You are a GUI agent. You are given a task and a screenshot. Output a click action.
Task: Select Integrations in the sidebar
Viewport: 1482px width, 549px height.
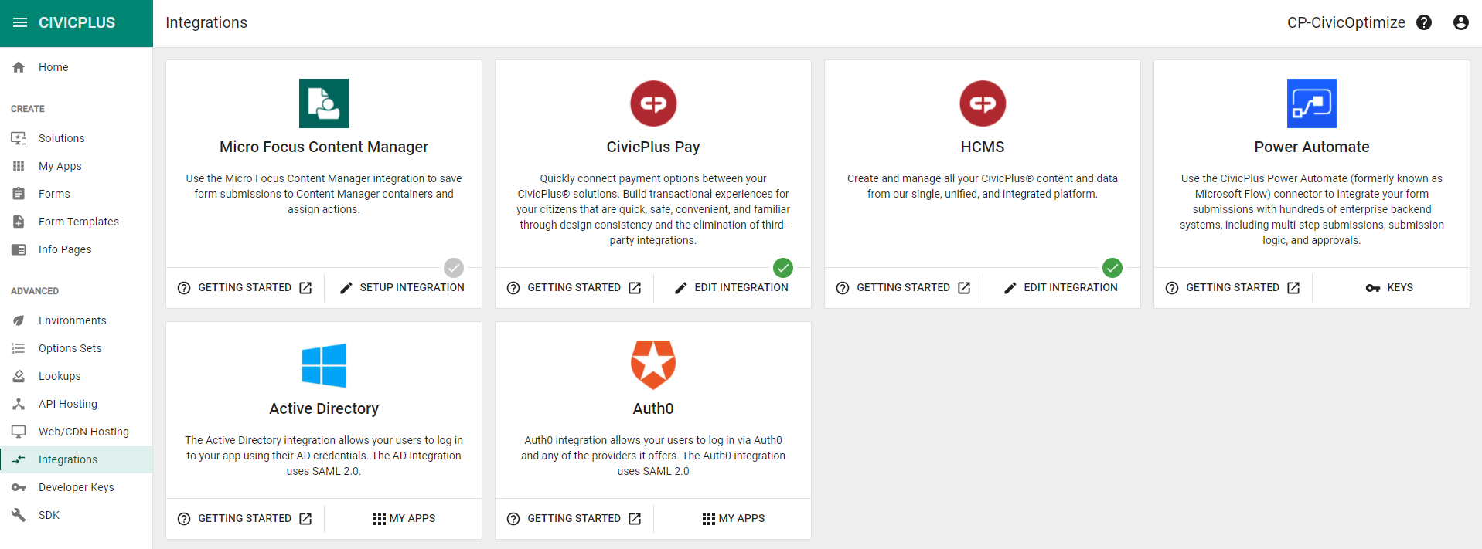[x=77, y=459]
